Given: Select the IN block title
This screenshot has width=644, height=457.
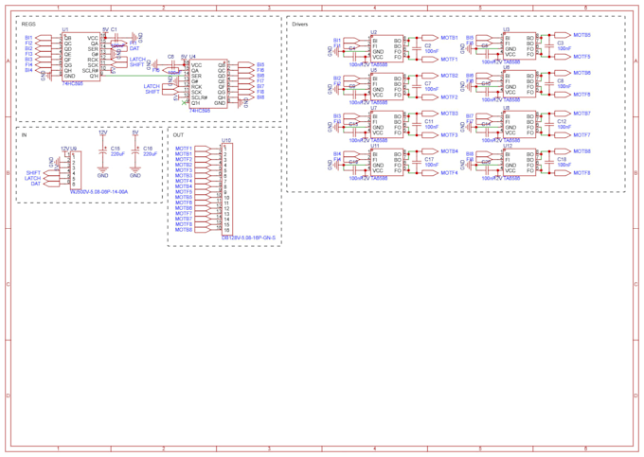Looking at the screenshot, I should coord(24,135).
